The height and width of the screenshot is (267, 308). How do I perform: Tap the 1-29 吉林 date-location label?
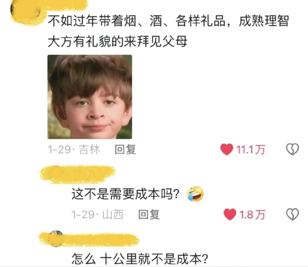tap(74, 150)
